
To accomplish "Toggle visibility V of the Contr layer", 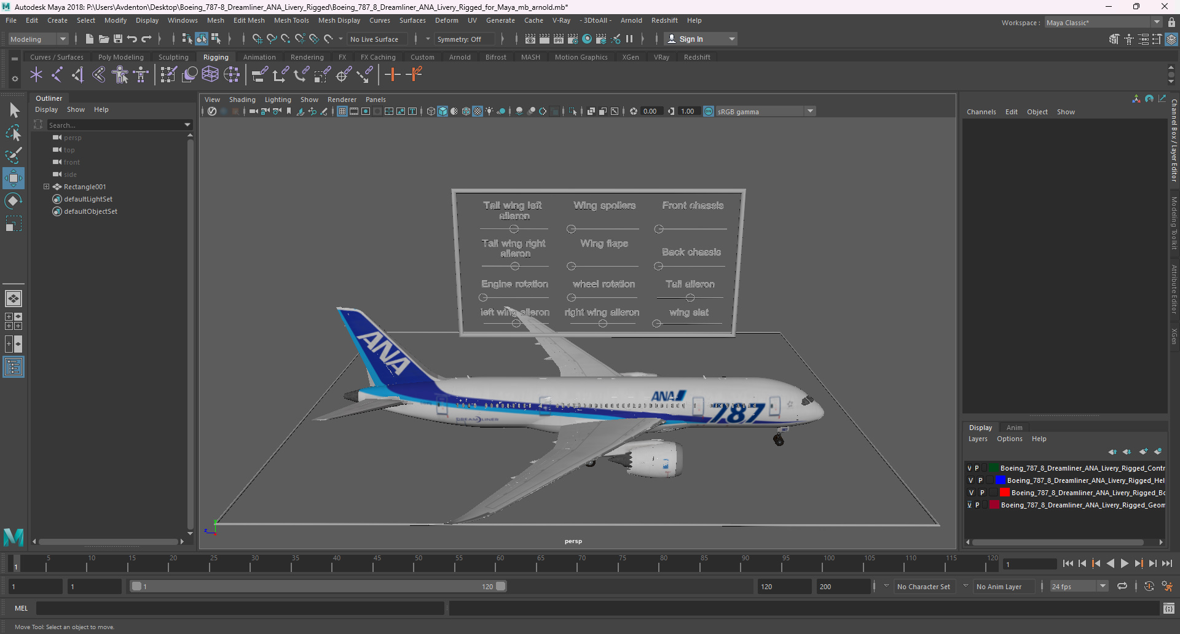I will (x=970, y=468).
